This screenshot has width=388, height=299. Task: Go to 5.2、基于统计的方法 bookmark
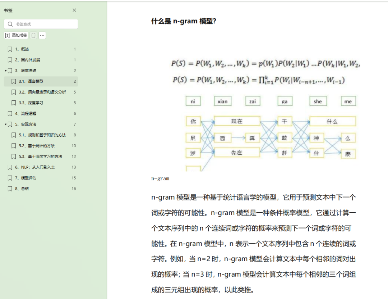(x=41, y=146)
